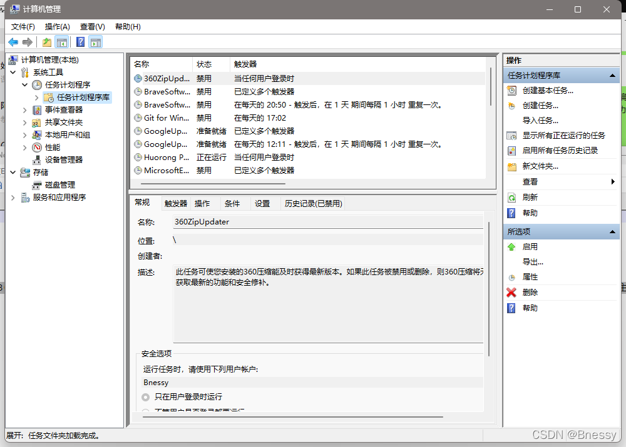
Task: Collapse the 所选项 actions section
Action: pos(612,232)
